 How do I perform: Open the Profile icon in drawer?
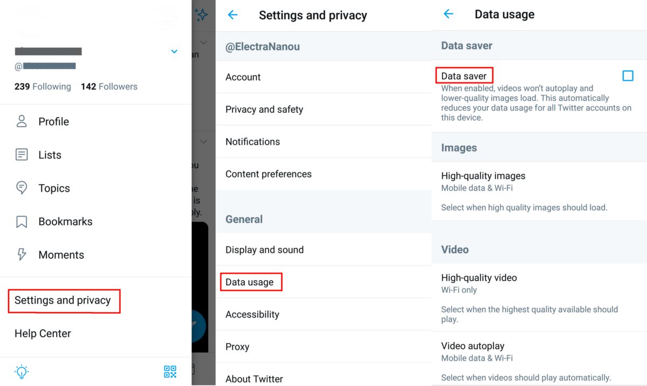(22, 121)
